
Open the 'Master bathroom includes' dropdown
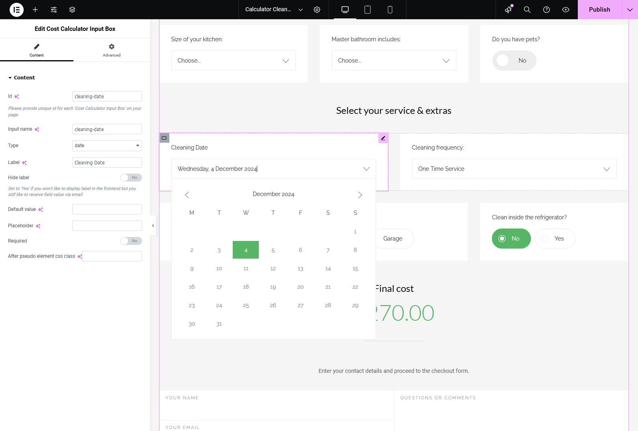[394, 61]
